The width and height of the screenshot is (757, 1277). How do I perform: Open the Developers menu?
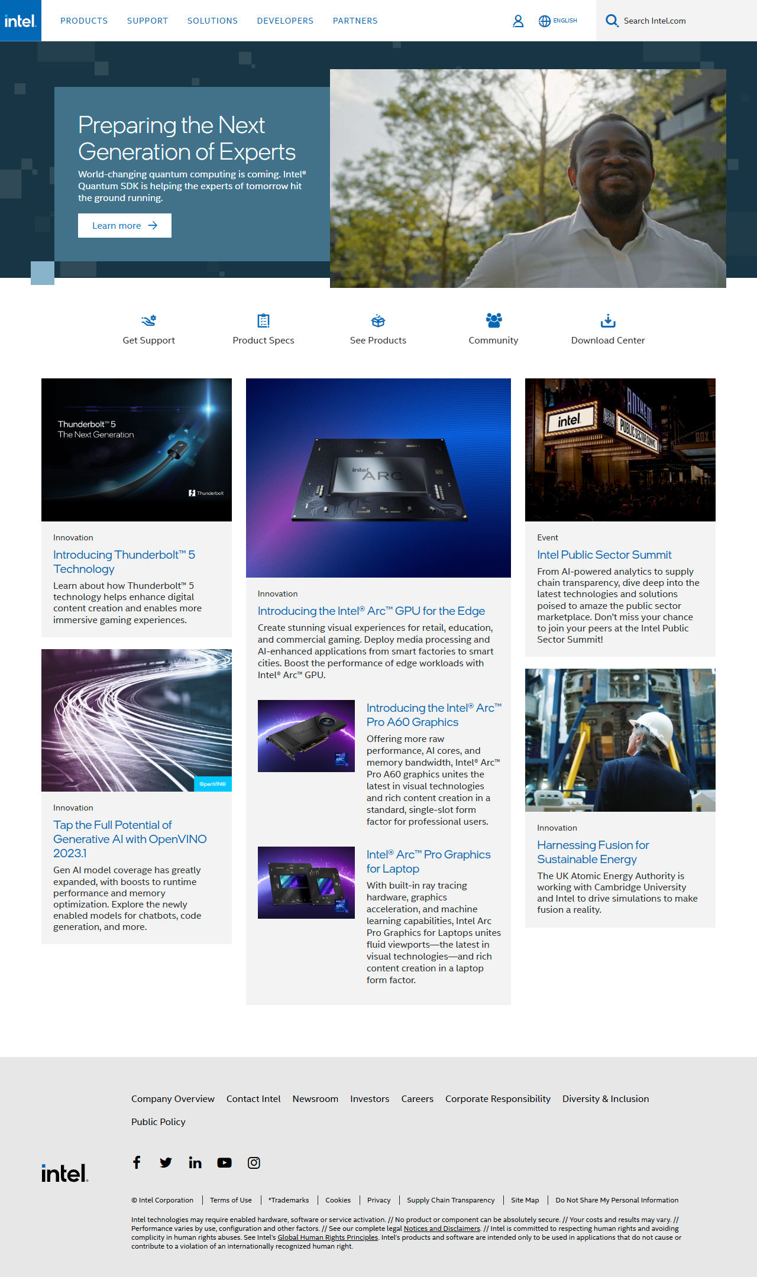285,21
